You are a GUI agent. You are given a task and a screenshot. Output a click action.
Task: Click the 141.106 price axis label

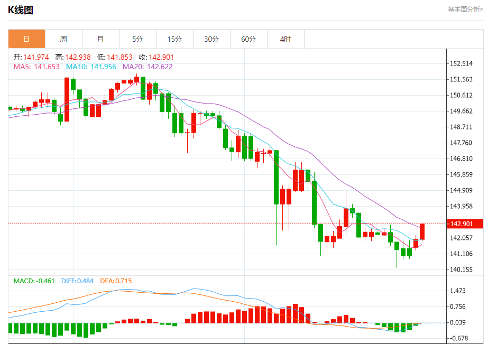461,254
